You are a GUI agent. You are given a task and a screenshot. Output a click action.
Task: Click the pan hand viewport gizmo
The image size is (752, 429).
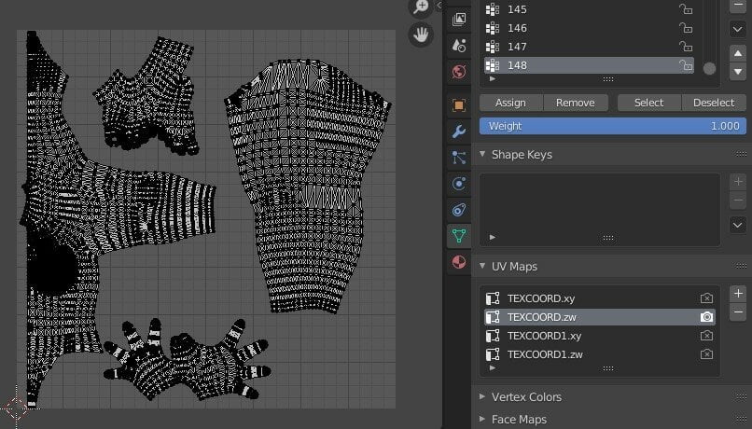tap(421, 35)
